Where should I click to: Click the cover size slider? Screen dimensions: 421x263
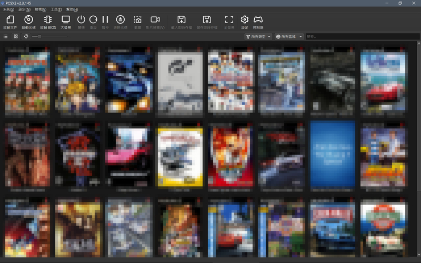(49, 36)
